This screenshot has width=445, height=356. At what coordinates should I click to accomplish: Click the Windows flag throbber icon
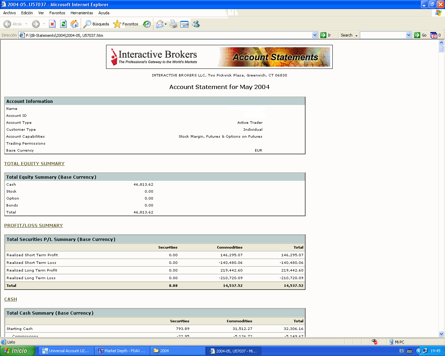(x=438, y=13)
